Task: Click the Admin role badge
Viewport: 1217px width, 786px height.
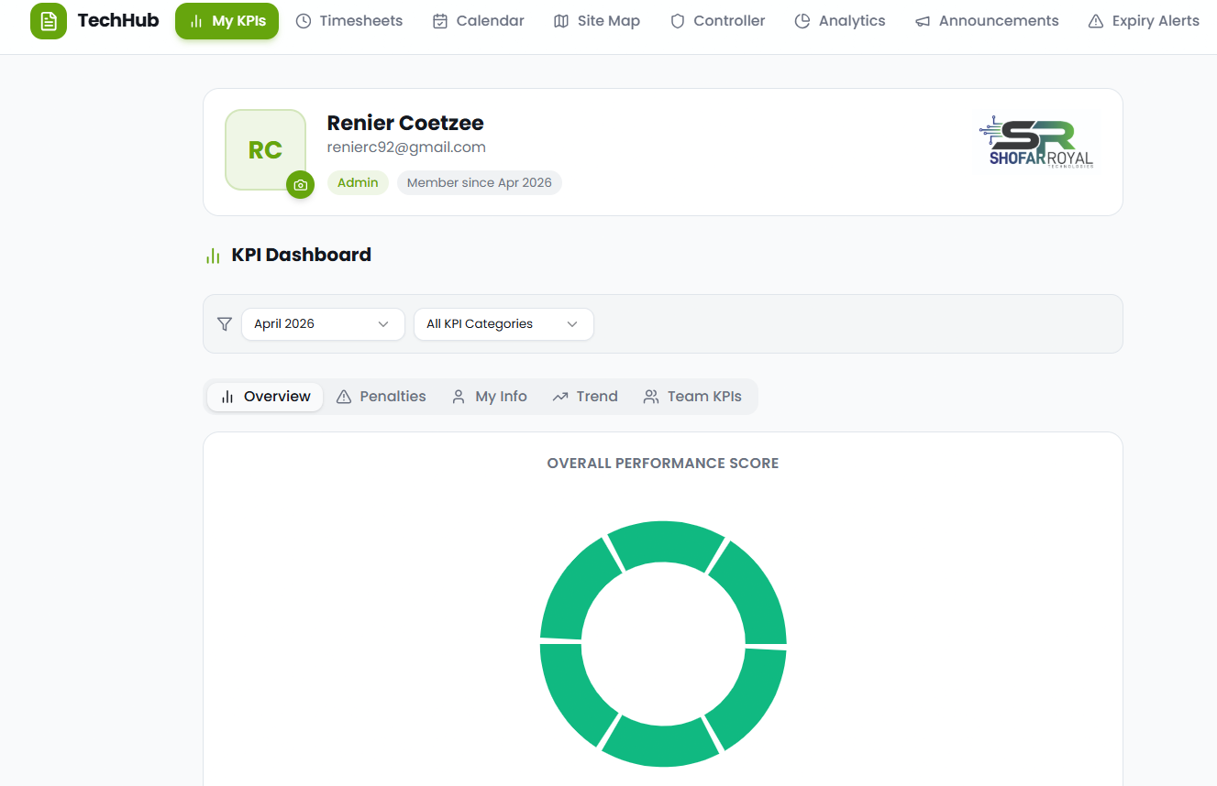Action: click(358, 182)
